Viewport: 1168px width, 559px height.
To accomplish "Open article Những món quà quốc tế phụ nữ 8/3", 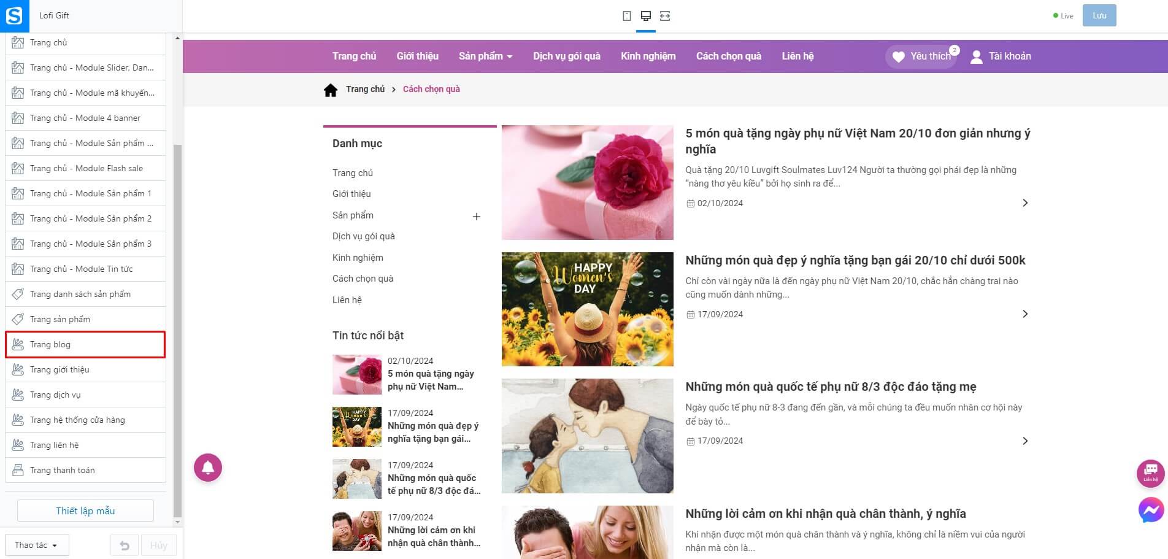I will point(831,387).
